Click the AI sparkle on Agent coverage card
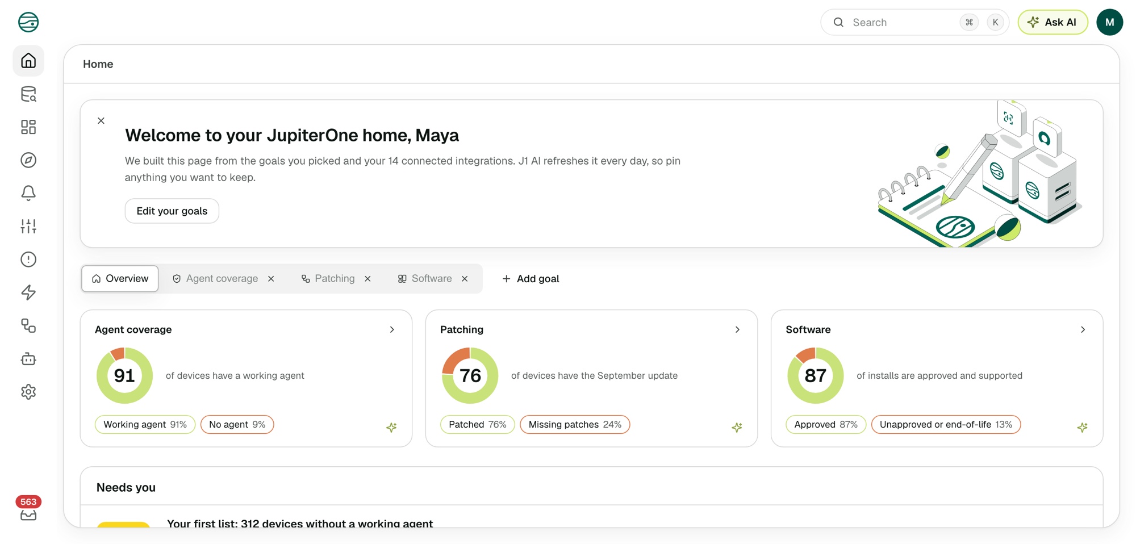The height and width of the screenshot is (544, 1136). click(x=391, y=427)
